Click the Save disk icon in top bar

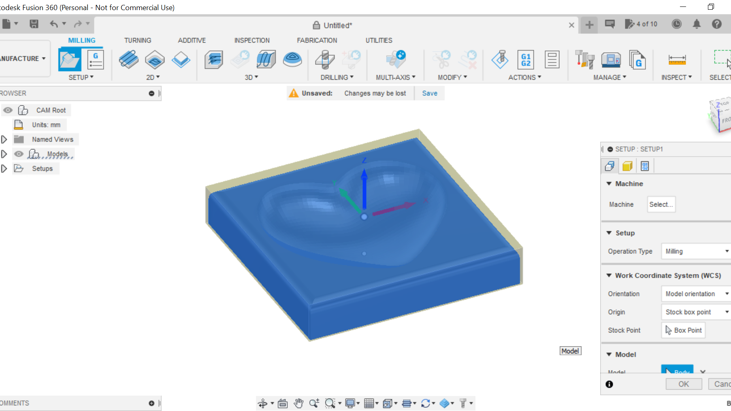tap(34, 24)
